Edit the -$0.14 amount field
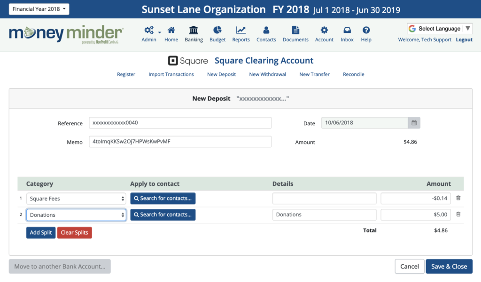The image size is (481, 282). tap(416, 198)
